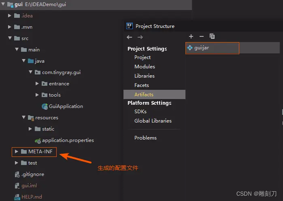
Task: Click the Add artifact plus icon
Action: coord(191,36)
